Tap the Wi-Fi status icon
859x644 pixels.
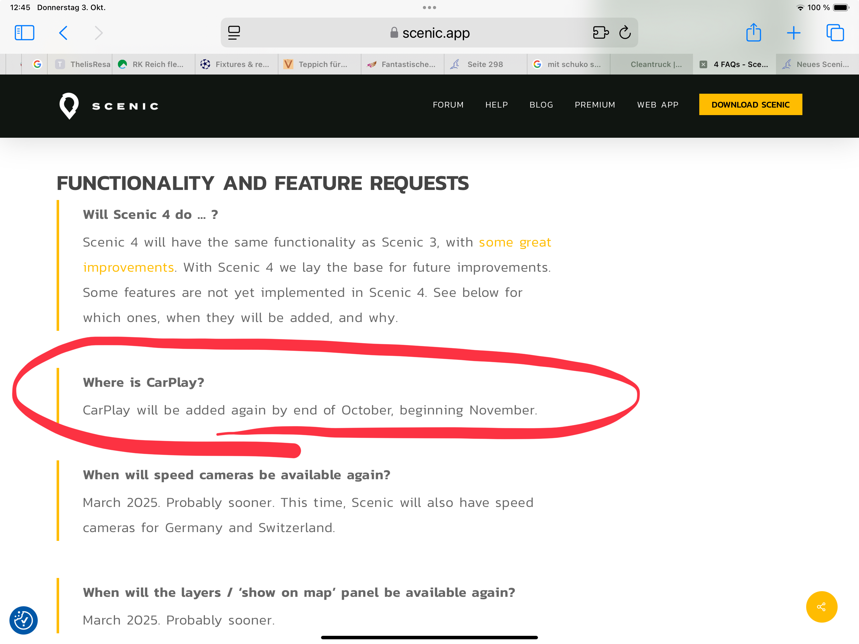point(801,7)
